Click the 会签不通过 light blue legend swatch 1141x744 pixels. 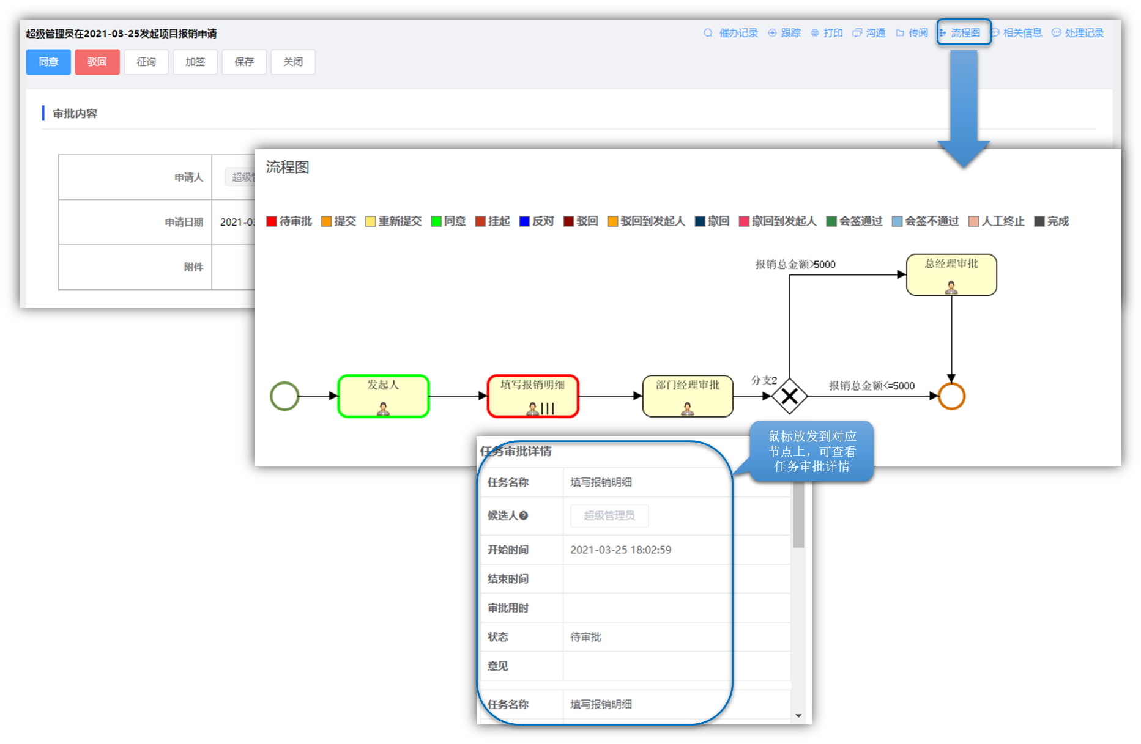coord(897,221)
